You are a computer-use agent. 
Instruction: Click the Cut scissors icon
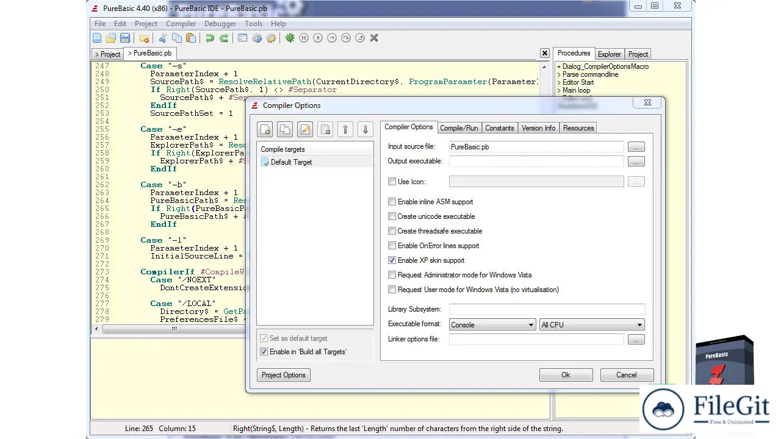point(163,38)
